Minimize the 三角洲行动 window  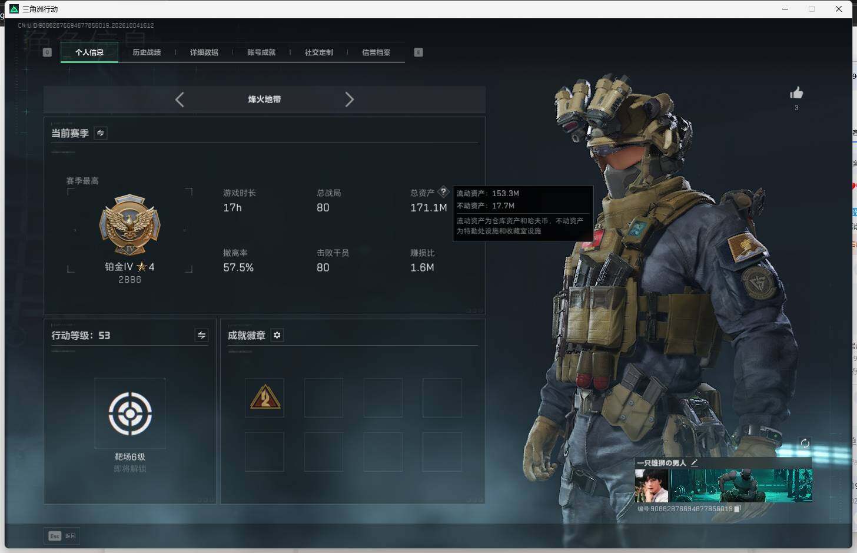click(x=785, y=9)
